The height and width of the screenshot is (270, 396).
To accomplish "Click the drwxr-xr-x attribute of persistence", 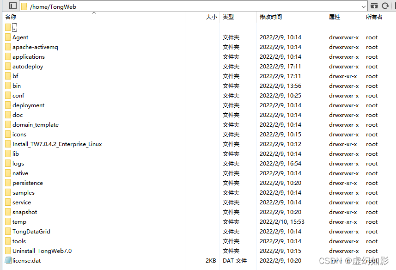I will 343,183.
